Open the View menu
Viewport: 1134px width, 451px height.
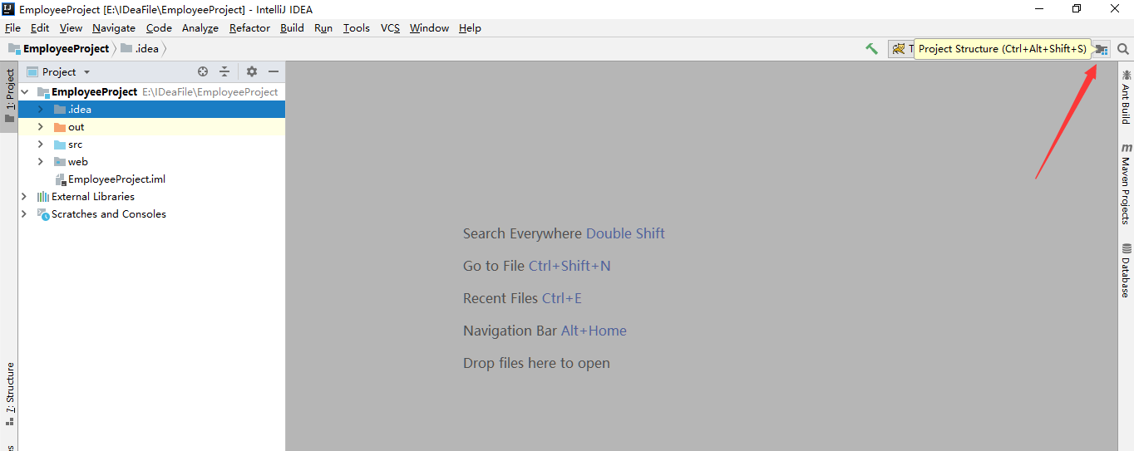click(71, 28)
